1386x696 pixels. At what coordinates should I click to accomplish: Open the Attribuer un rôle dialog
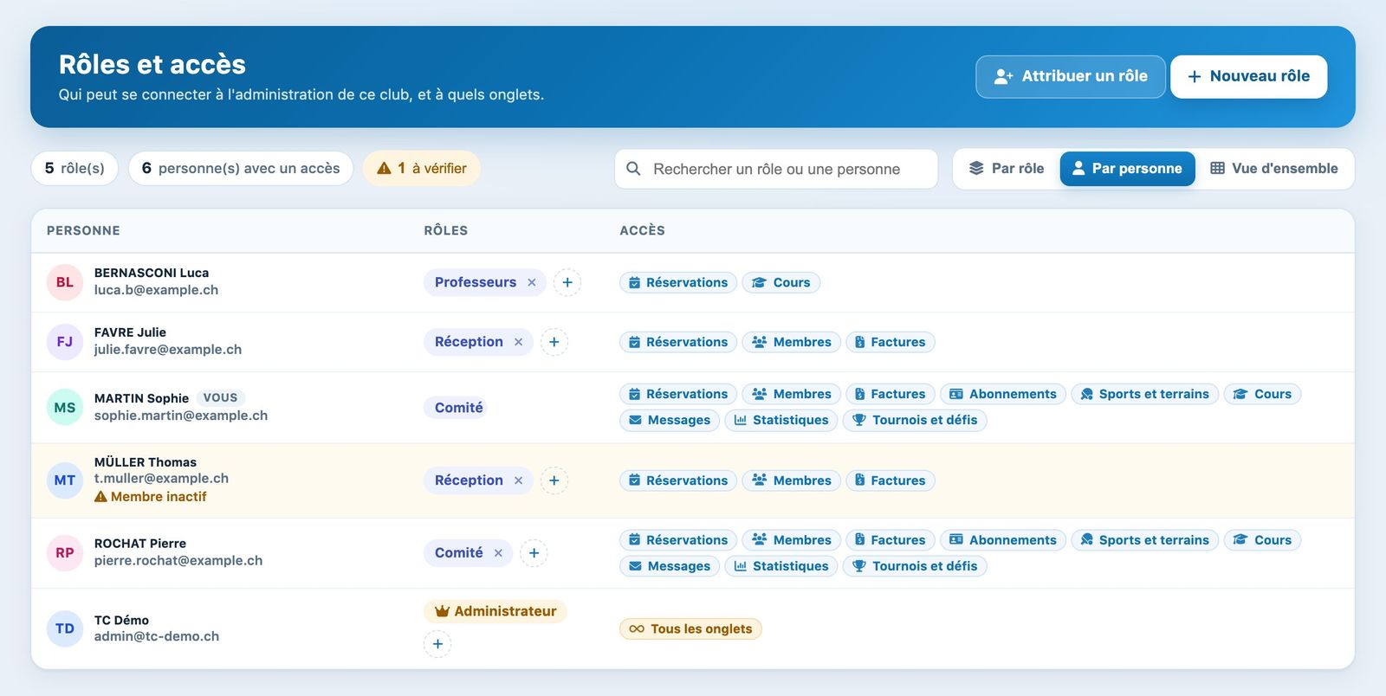1071,76
